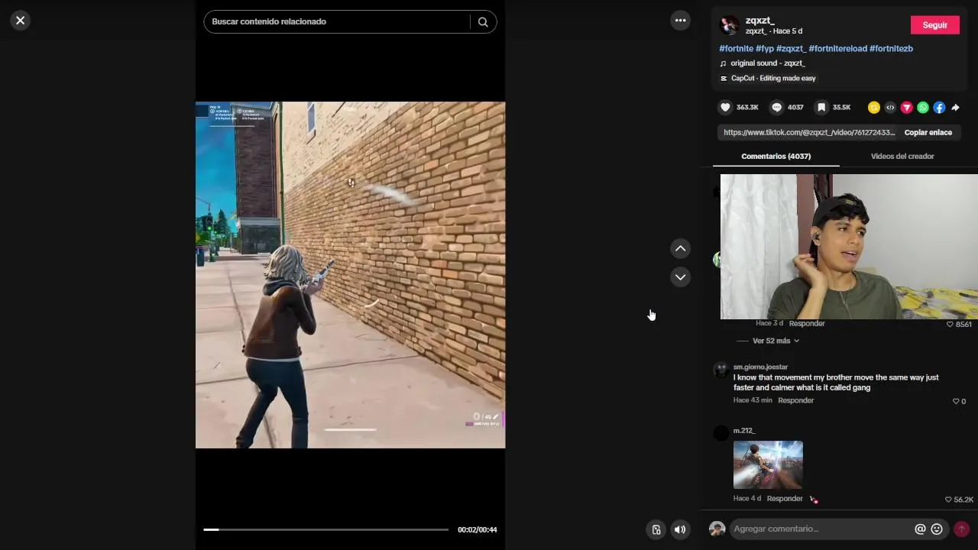Reply to sm.giorno.joestar's comment
Image resolution: width=978 pixels, height=550 pixels.
795,400
